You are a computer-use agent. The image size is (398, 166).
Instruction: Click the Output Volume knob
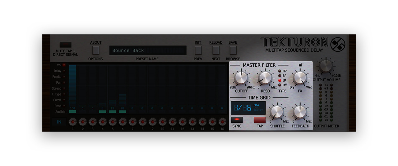point(326,66)
